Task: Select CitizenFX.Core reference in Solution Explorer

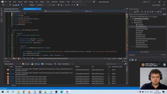Action: coord(142,27)
